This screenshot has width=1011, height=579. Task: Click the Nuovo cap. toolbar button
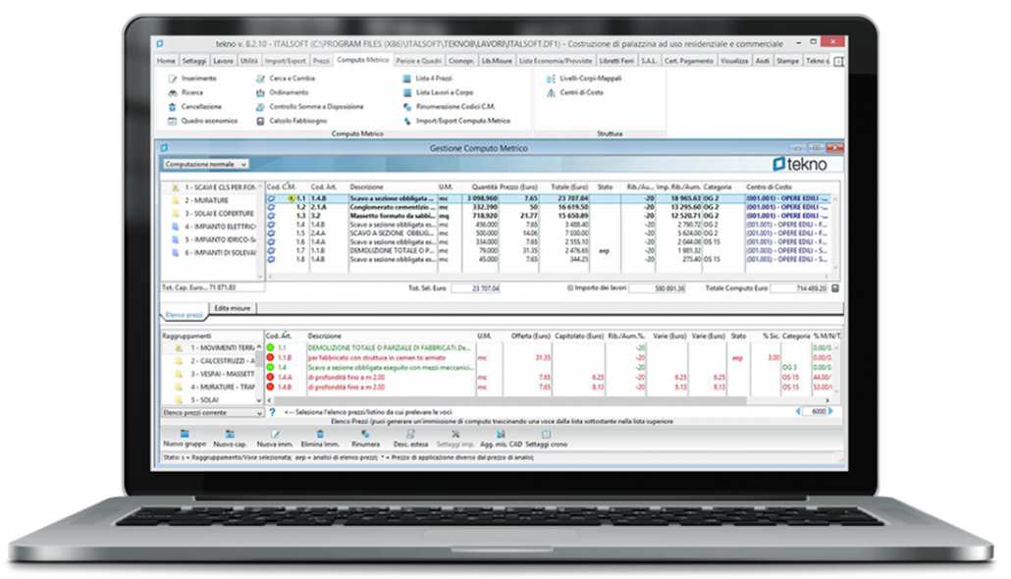pos(231,439)
